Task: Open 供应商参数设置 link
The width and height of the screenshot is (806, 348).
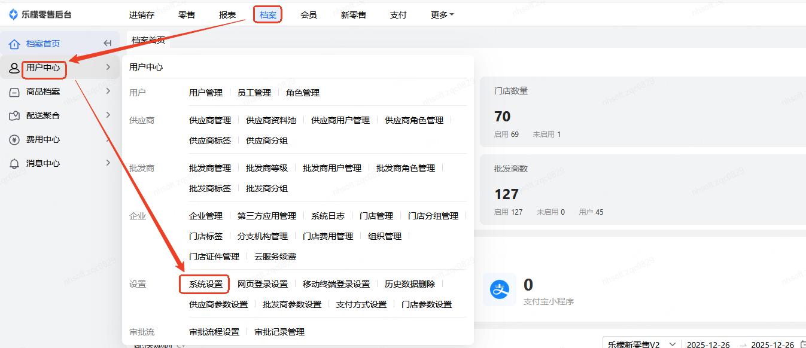Action: point(218,304)
